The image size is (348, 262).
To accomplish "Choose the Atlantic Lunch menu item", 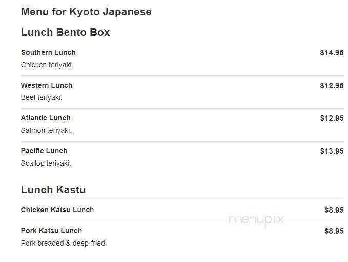I will pos(46,118).
